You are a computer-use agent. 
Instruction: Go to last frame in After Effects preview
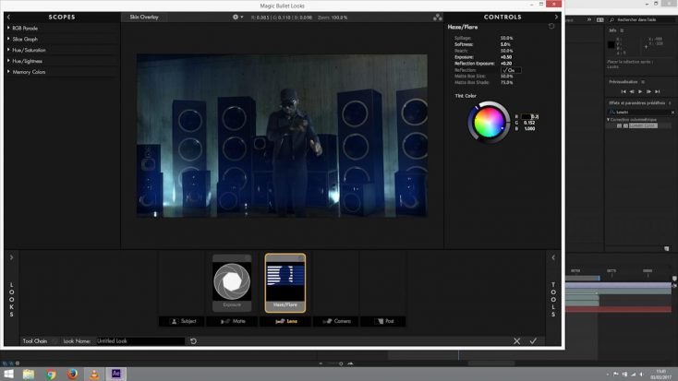pyautogui.click(x=658, y=91)
